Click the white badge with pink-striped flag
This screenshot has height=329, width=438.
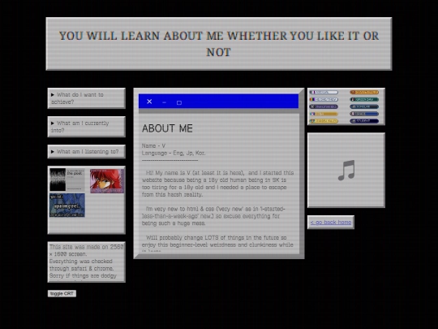coord(324,92)
